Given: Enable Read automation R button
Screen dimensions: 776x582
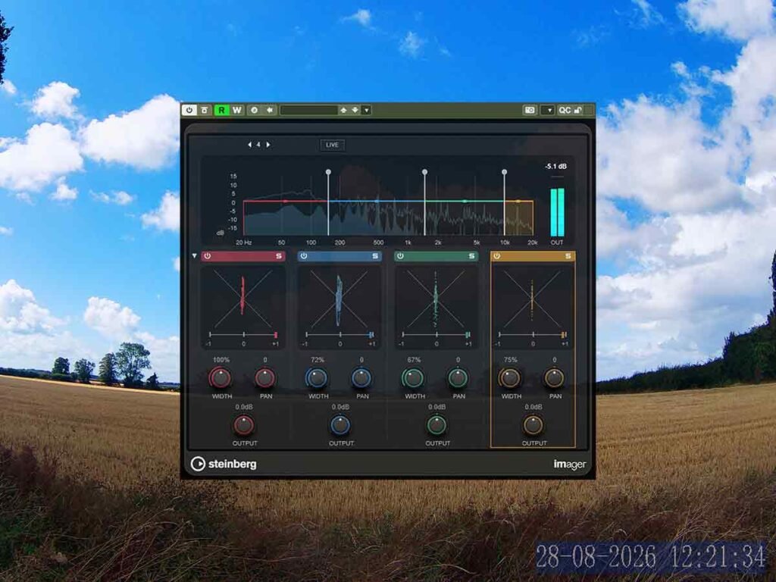Looking at the screenshot, I should coord(221,110).
